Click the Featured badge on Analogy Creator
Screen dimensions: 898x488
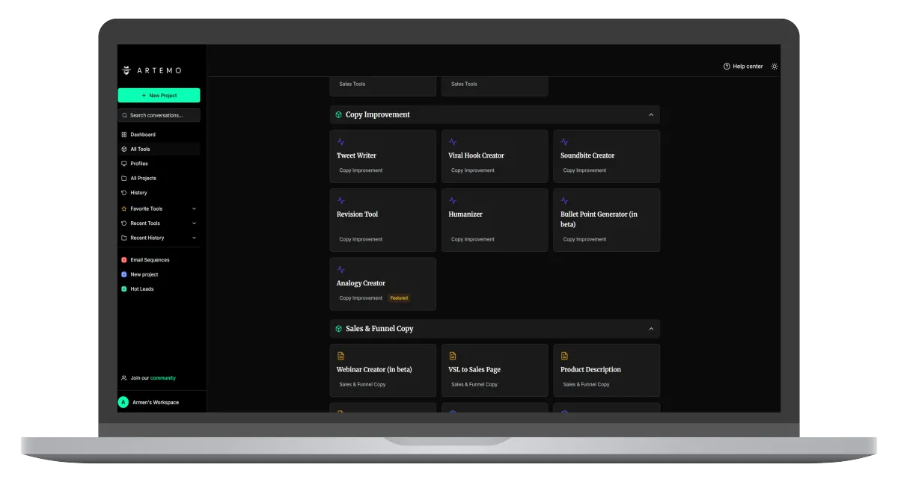399,298
